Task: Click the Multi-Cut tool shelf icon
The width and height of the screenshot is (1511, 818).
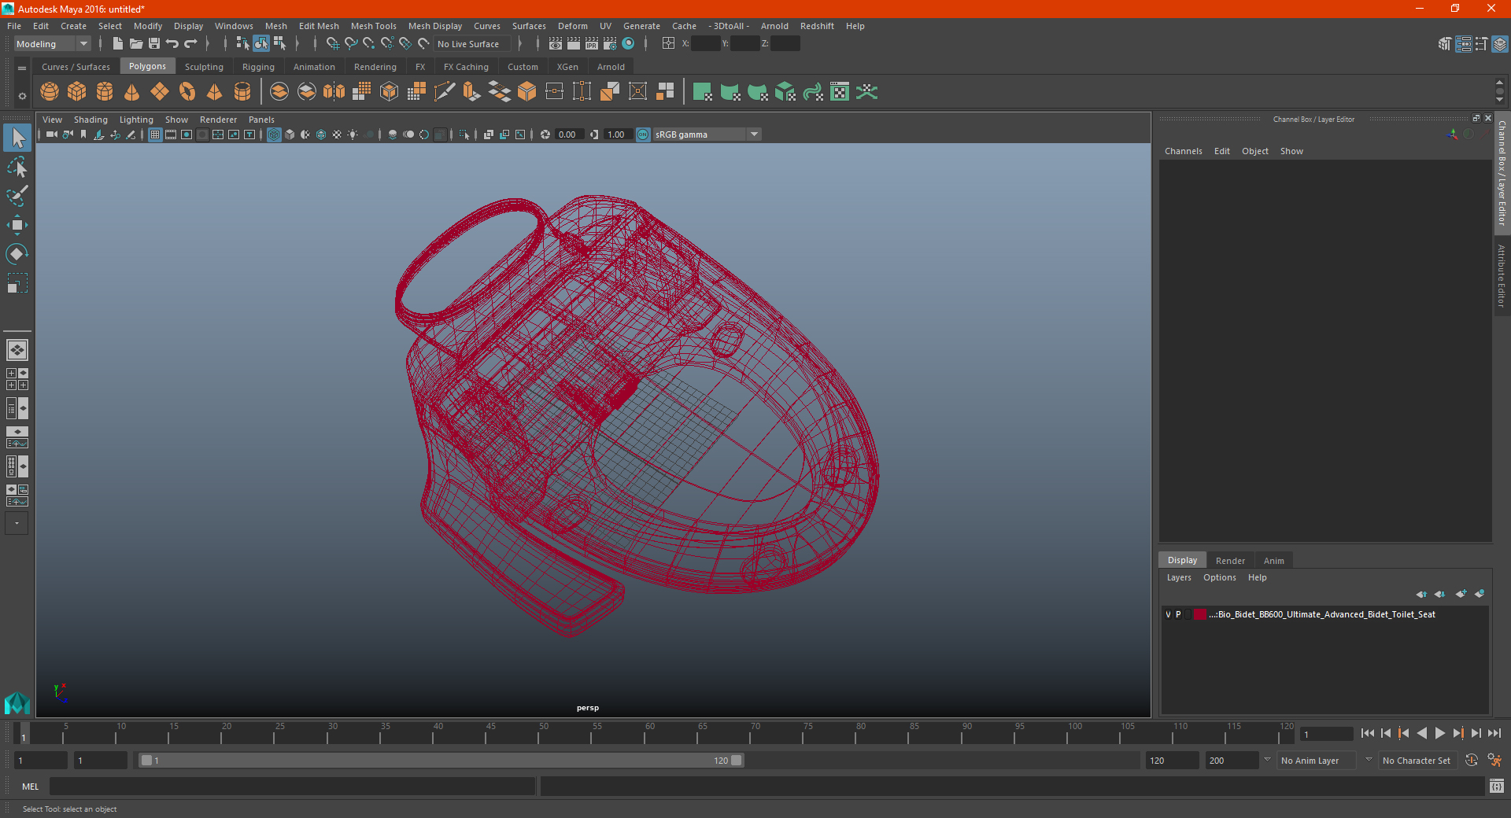Action: [x=445, y=92]
